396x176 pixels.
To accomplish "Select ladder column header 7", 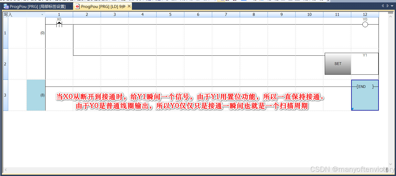I will pos(226,15).
